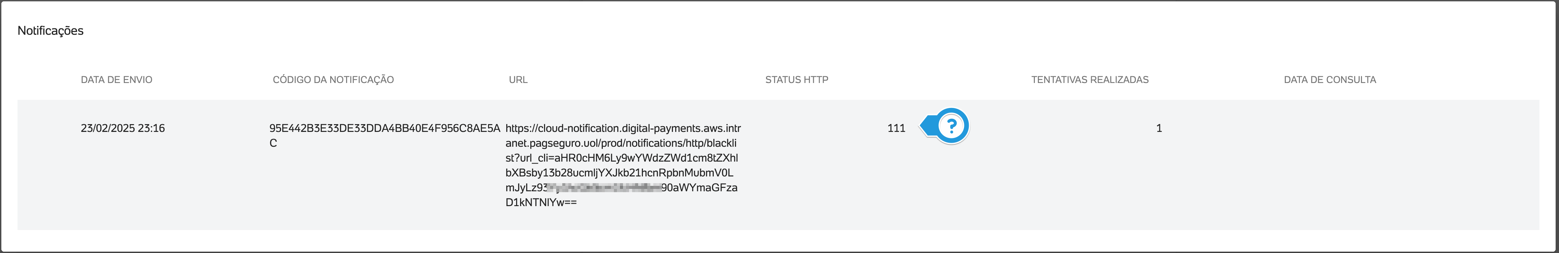Select the CÓDIGO DA NOTIFICAÇÃO column header
Viewport: 1559px width, 253px height.
point(333,80)
